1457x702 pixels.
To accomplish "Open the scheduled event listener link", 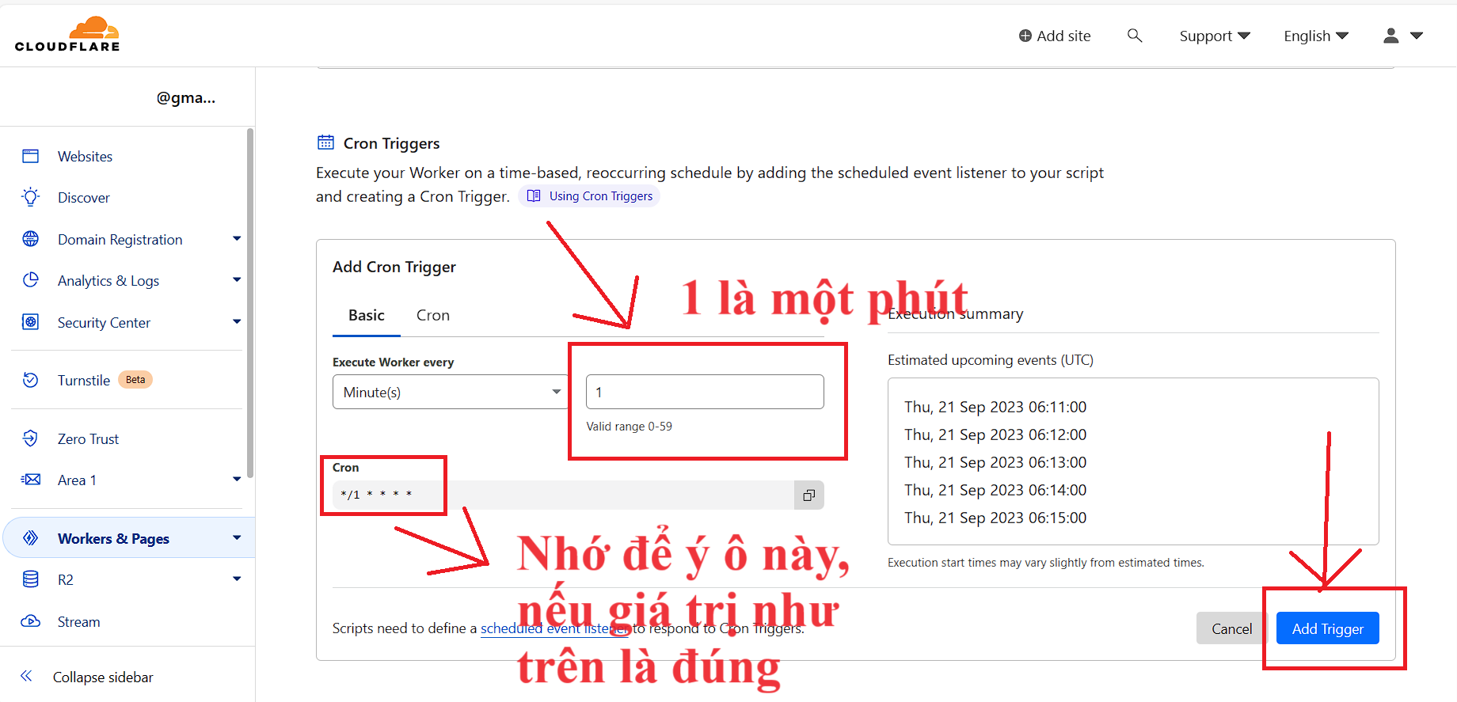I will pos(555,628).
